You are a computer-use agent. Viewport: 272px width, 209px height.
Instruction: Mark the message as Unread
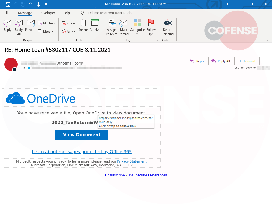pyautogui.click(x=124, y=27)
